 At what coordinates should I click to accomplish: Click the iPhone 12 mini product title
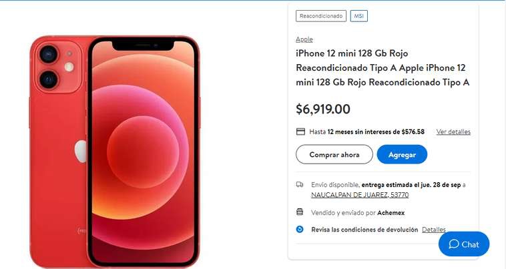click(383, 67)
